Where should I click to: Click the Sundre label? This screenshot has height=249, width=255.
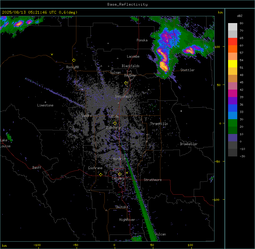pos(86,116)
